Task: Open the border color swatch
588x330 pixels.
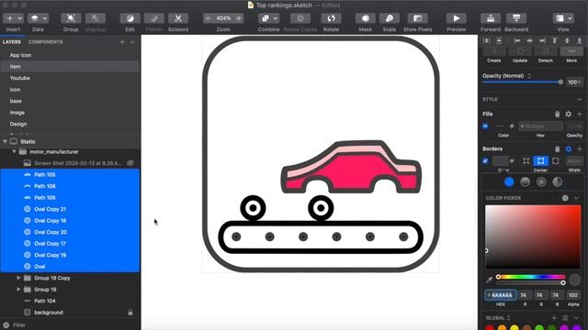Action: click(x=500, y=161)
